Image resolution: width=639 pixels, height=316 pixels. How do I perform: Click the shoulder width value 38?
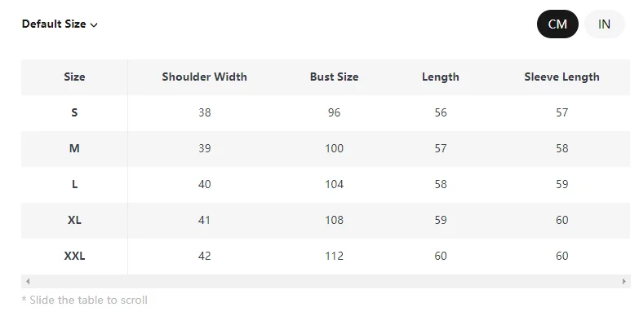pyautogui.click(x=205, y=112)
